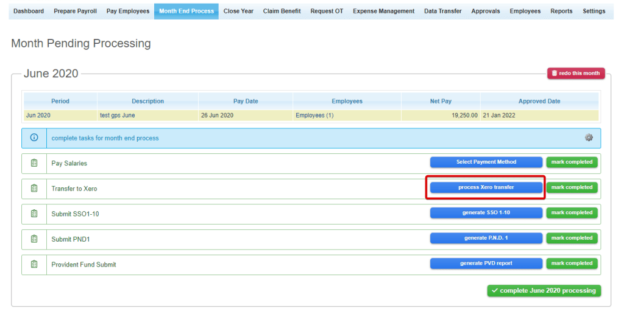Image resolution: width=624 pixels, height=317 pixels.
Task: Go to the Prepare Payroll tab
Action: click(x=75, y=11)
